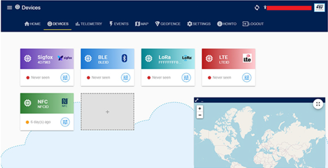Open the hamburger menu icon

tap(10, 7)
